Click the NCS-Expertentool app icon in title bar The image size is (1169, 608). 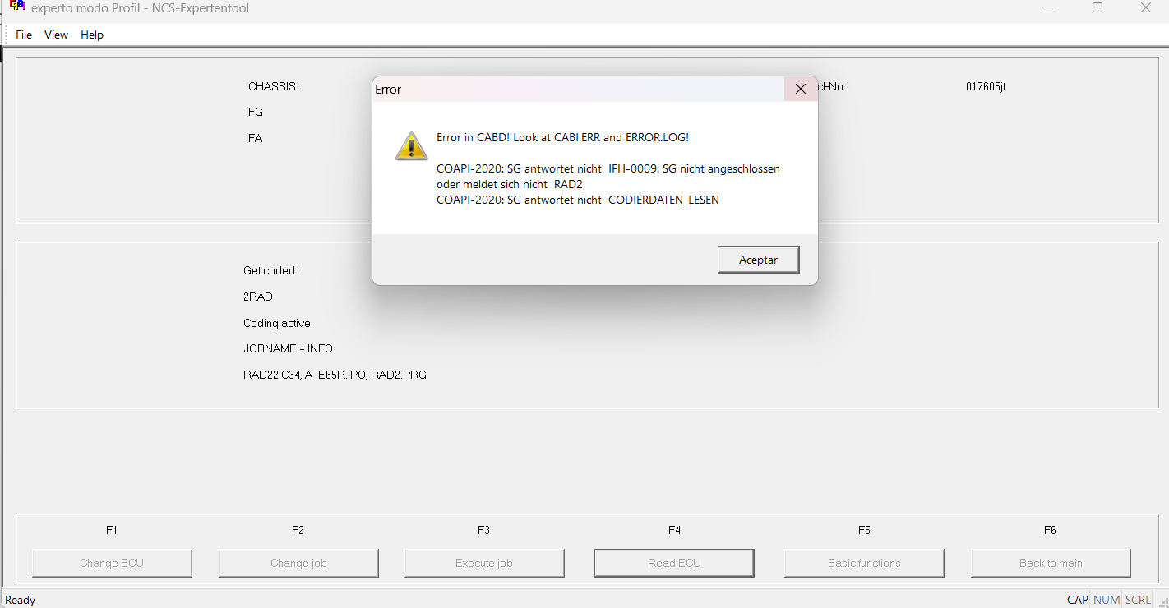pyautogui.click(x=17, y=6)
